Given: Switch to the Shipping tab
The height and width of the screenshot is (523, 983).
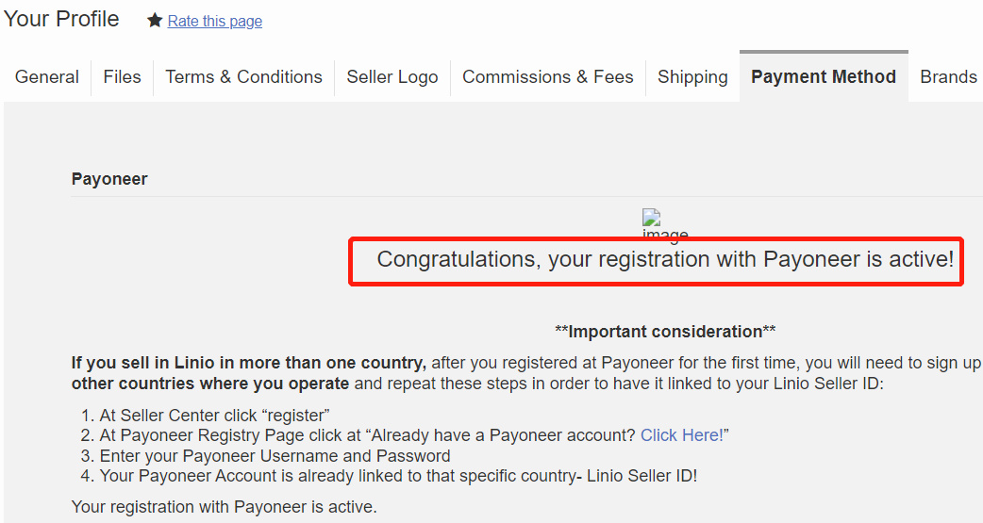Looking at the screenshot, I should pyautogui.click(x=692, y=77).
